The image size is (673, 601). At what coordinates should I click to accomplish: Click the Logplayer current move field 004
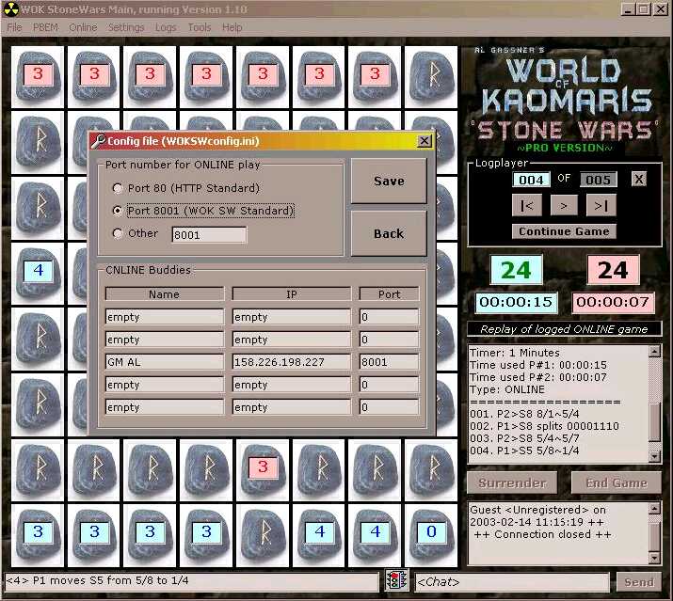click(x=531, y=180)
